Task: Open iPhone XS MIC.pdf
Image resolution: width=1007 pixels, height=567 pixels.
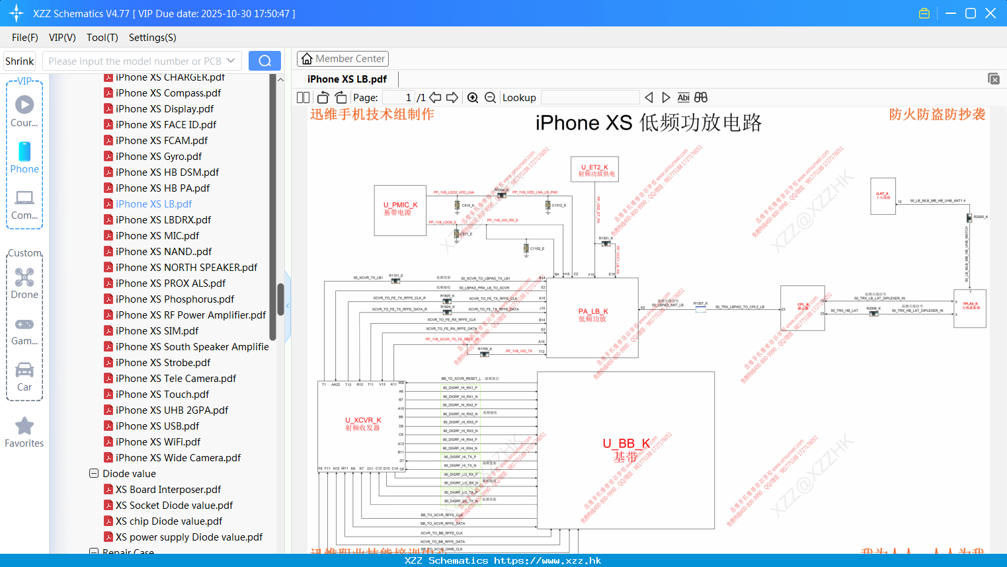Action: point(157,235)
